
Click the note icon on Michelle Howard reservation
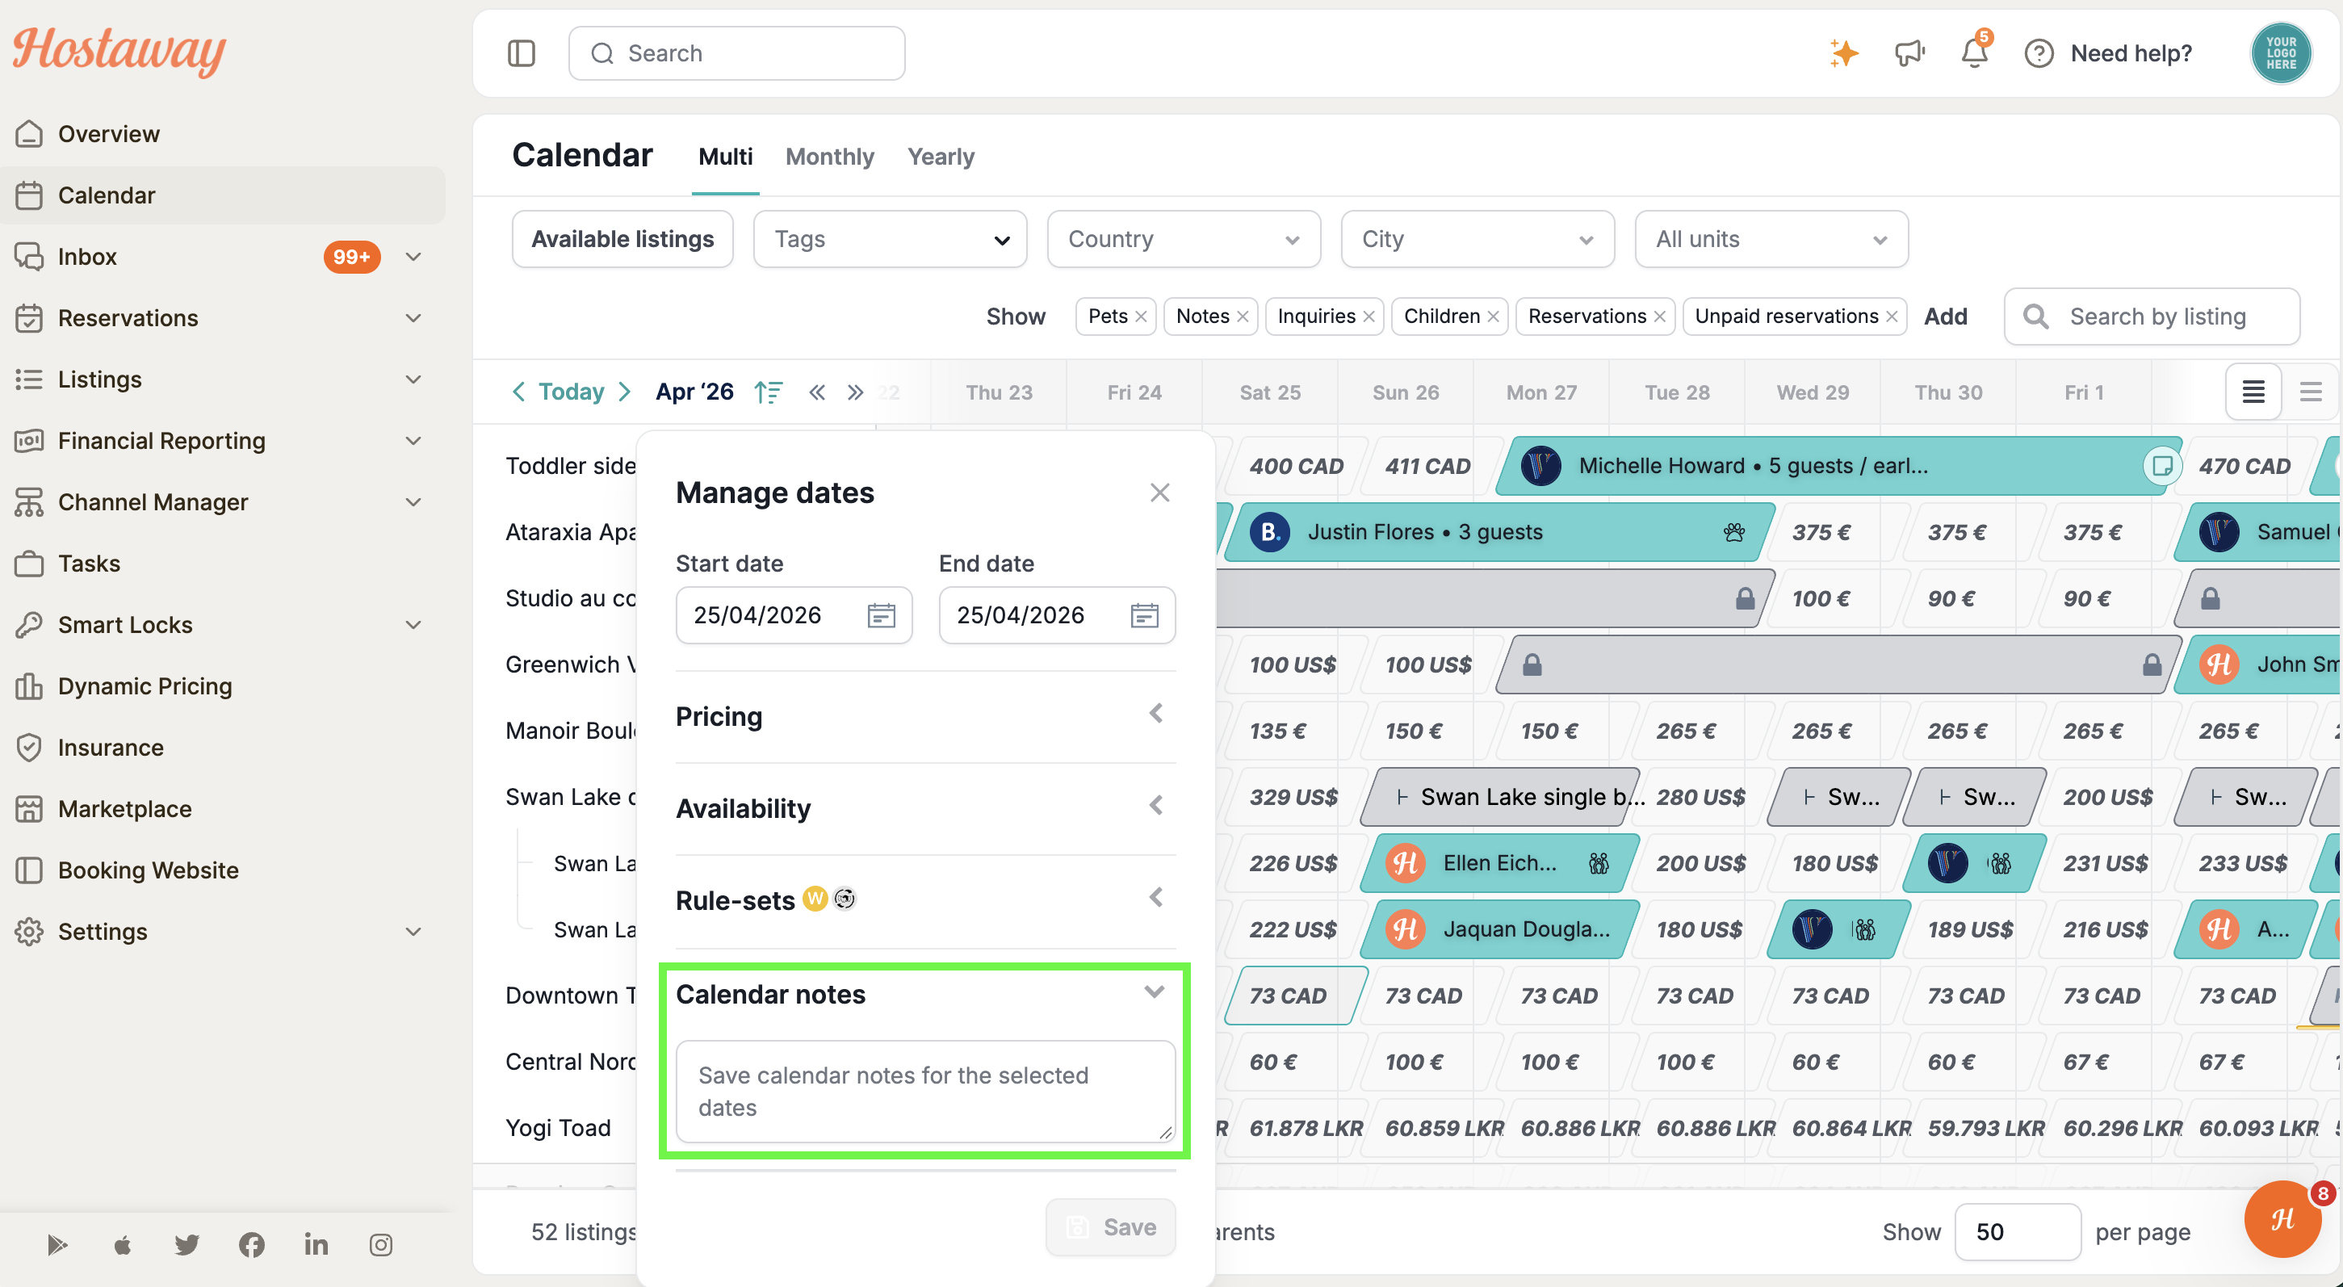[x=2162, y=466]
